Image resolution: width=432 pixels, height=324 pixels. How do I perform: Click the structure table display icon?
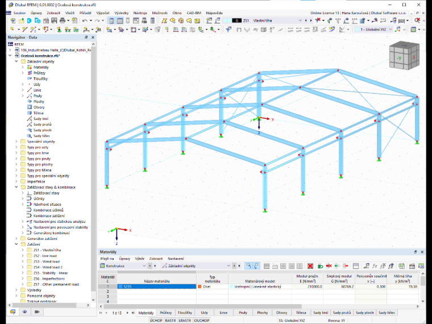(414, 29)
